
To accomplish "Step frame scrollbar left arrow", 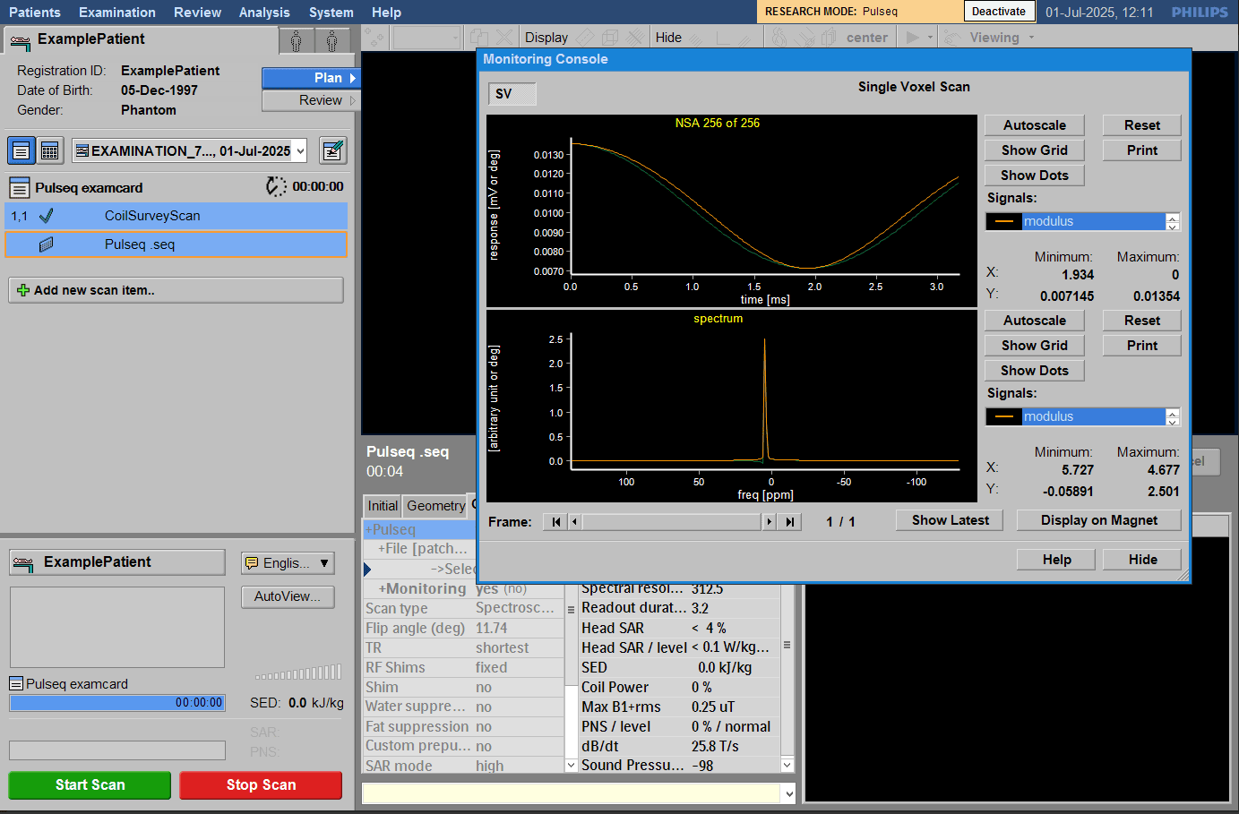I will [x=575, y=522].
